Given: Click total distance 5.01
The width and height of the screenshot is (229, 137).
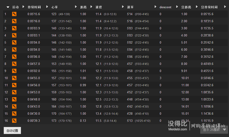Looking at the screenshot, I should click(184, 42).
